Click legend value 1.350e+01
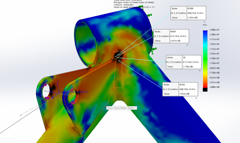 tap(214, 58)
